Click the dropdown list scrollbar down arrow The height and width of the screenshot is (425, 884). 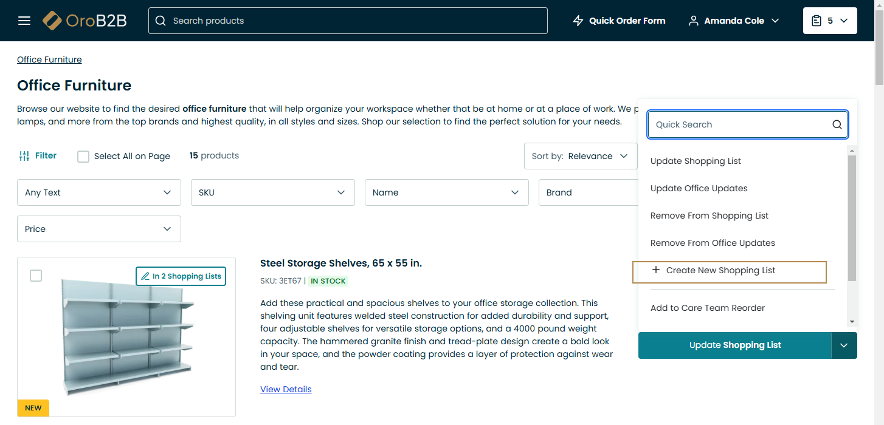[x=852, y=322]
